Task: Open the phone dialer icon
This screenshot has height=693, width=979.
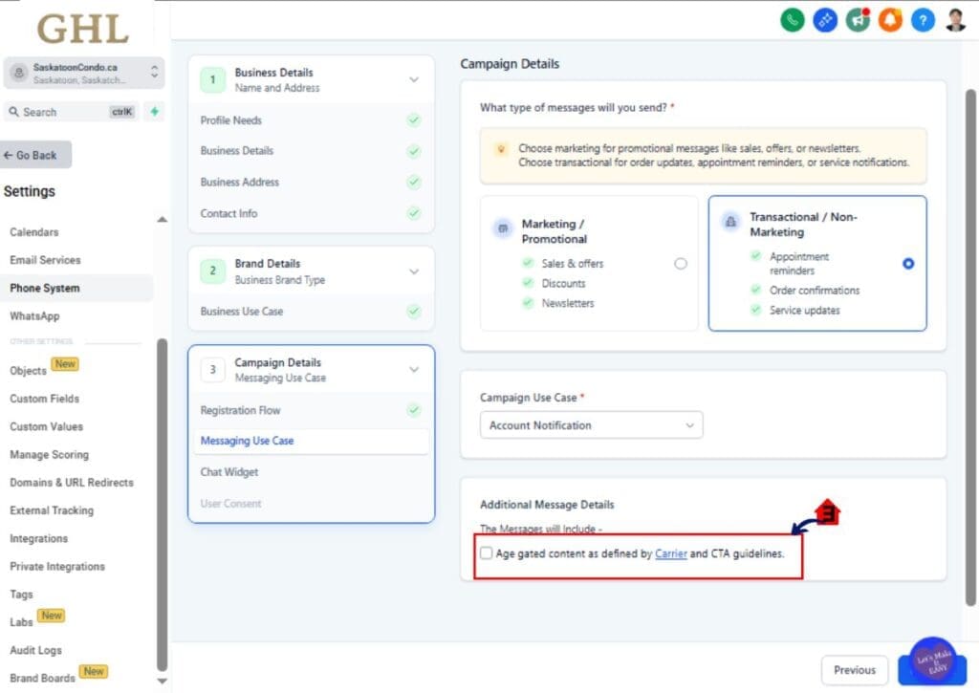Action: 792,19
